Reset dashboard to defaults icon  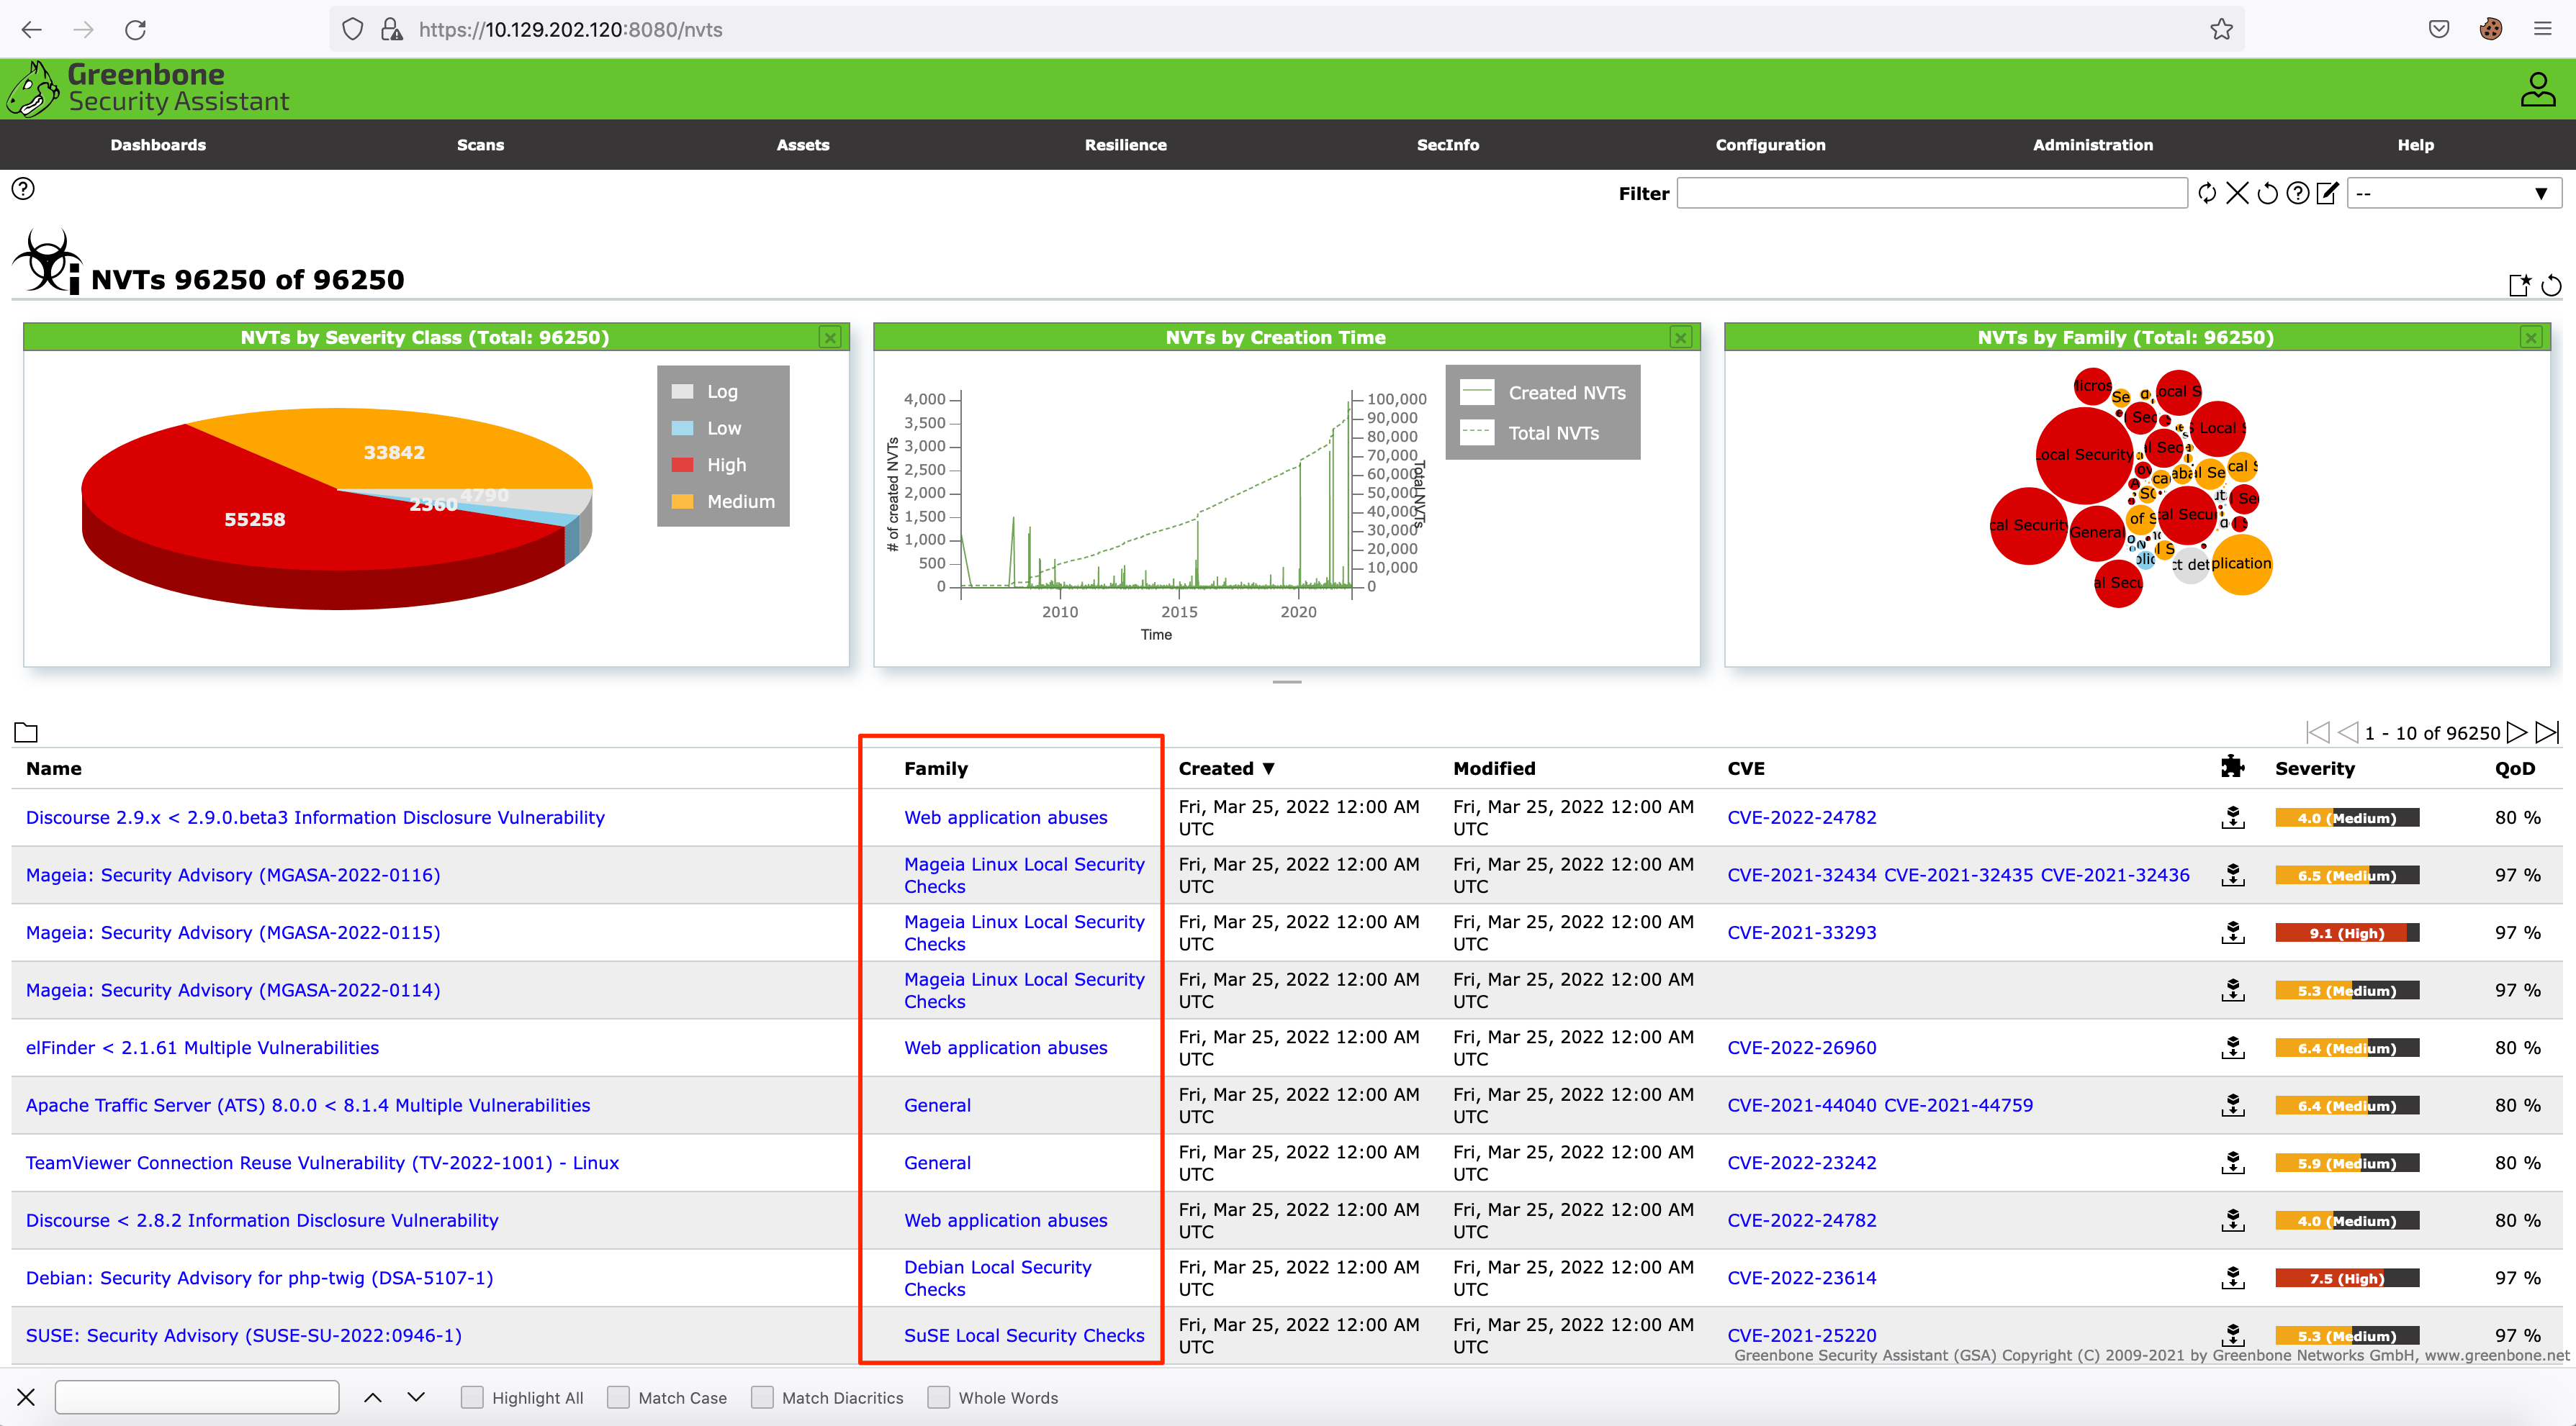point(2551,286)
